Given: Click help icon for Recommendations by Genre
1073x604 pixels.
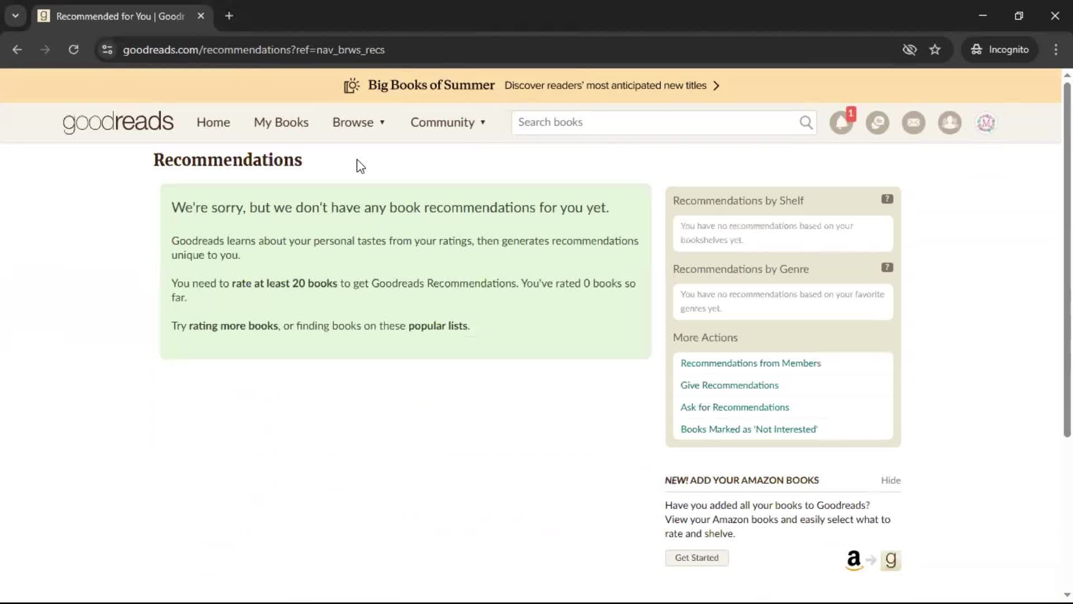Looking at the screenshot, I should point(887,267).
